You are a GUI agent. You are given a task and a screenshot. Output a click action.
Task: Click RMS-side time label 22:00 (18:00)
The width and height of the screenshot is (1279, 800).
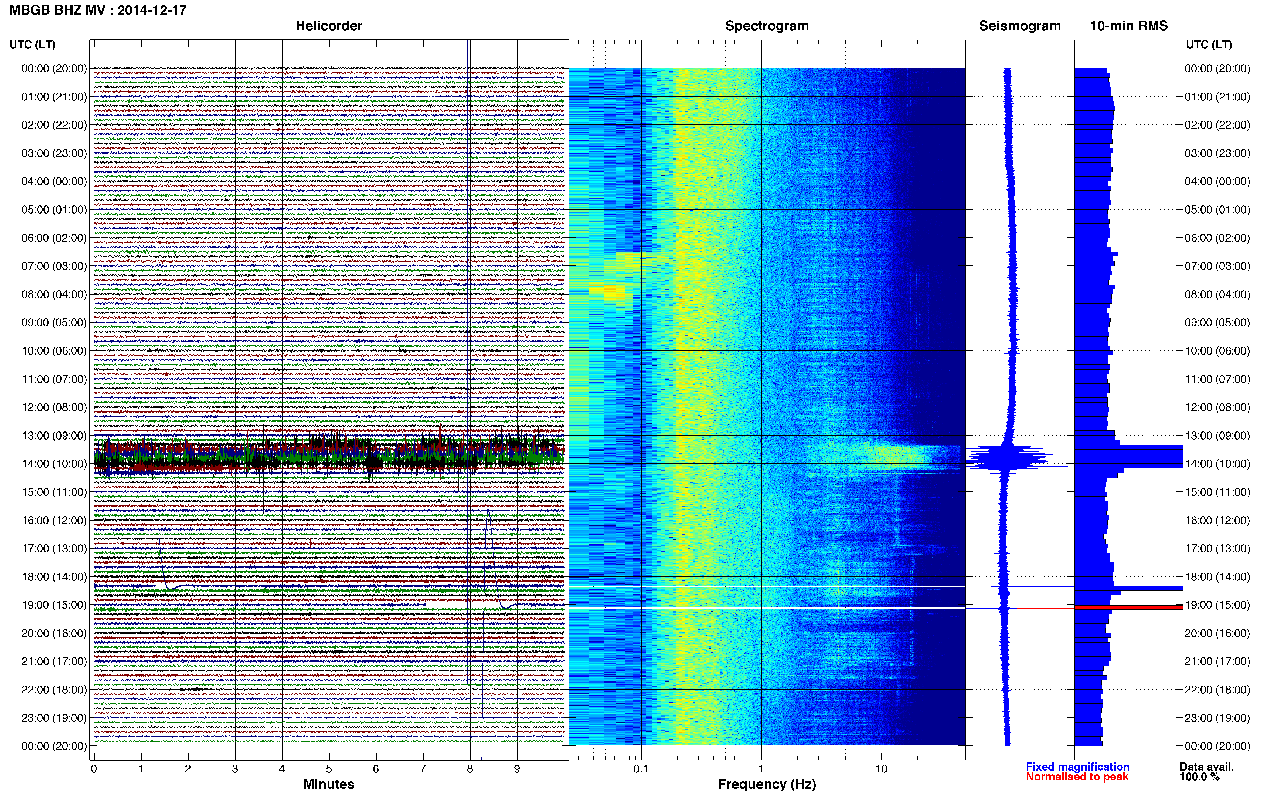point(1218,690)
